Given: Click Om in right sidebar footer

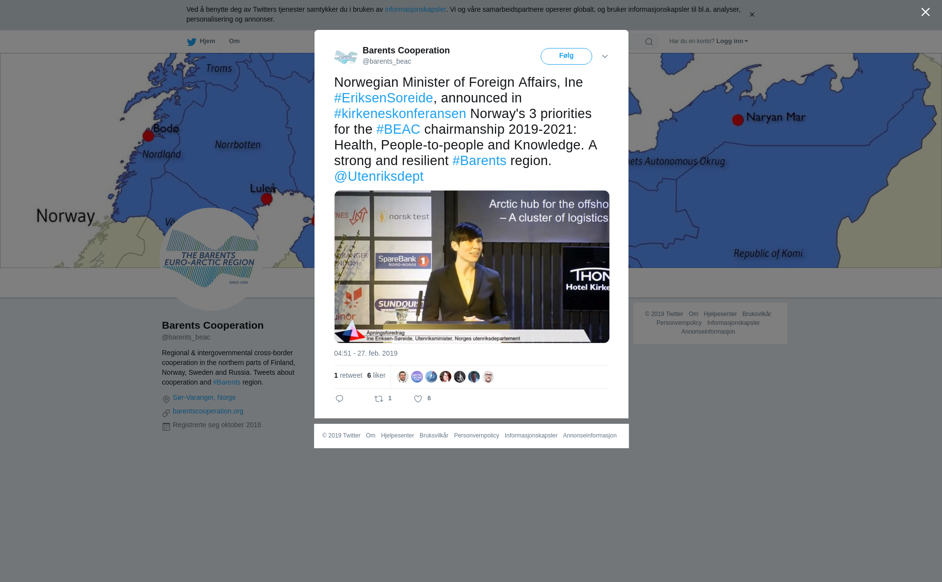Looking at the screenshot, I should click(x=693, y=314).
